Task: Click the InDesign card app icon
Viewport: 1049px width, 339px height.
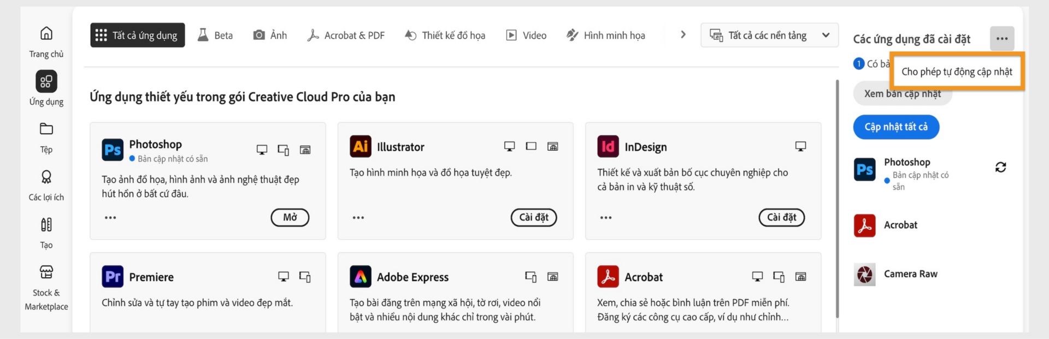Action: [x=608, y=146]
